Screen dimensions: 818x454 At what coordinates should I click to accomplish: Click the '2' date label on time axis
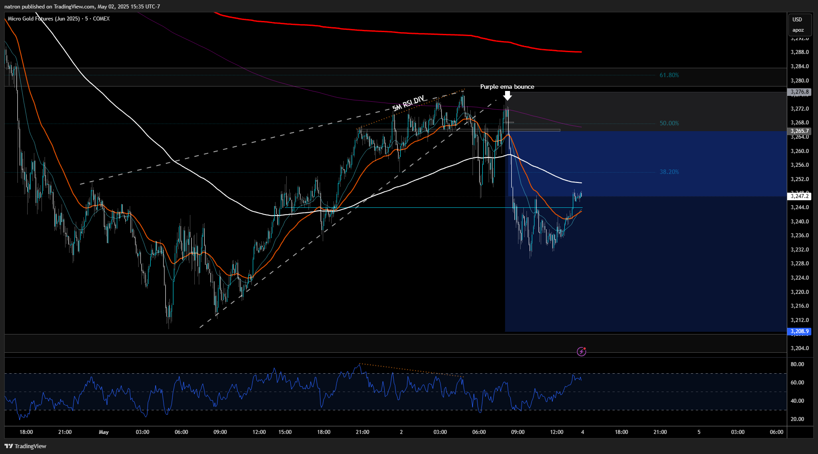point(401,432)
